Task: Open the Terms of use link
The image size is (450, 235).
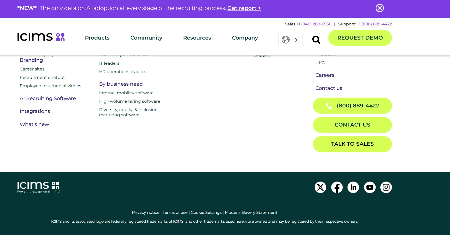Action: [175, 212]
